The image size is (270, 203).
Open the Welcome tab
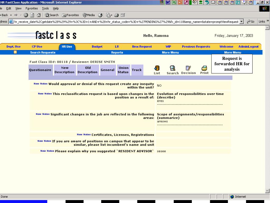[226, 47]
